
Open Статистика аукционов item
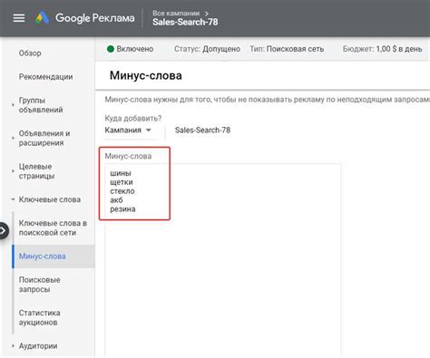tap(39, 317)
